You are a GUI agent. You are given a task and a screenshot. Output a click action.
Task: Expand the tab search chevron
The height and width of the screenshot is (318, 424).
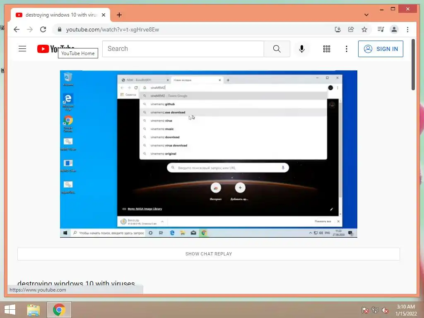366,15
